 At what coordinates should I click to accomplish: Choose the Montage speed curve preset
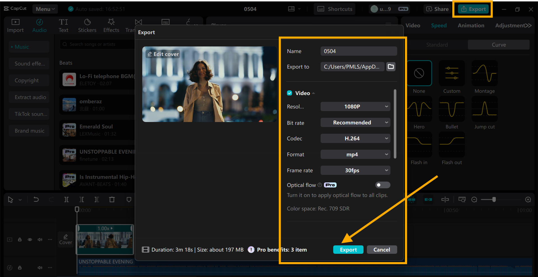point(485,73)
